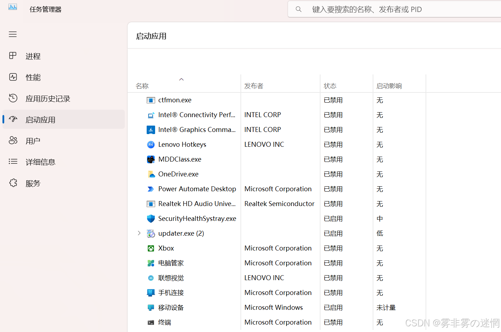Toggle the 名称 column sort arrow
This screenshot has height=332, width=501.
182,79
